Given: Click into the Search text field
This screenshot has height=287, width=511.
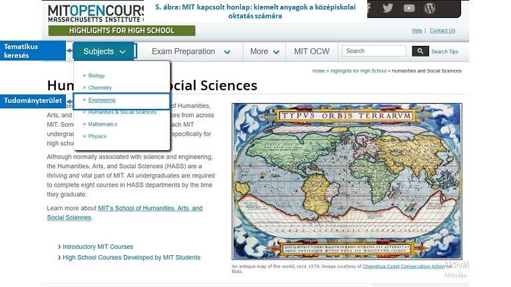Looking at the screenshot, I should click(374, 51).
